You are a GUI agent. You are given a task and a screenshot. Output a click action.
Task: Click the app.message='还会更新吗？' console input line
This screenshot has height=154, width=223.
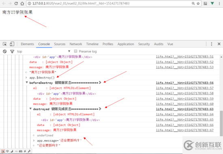(59, 141)
